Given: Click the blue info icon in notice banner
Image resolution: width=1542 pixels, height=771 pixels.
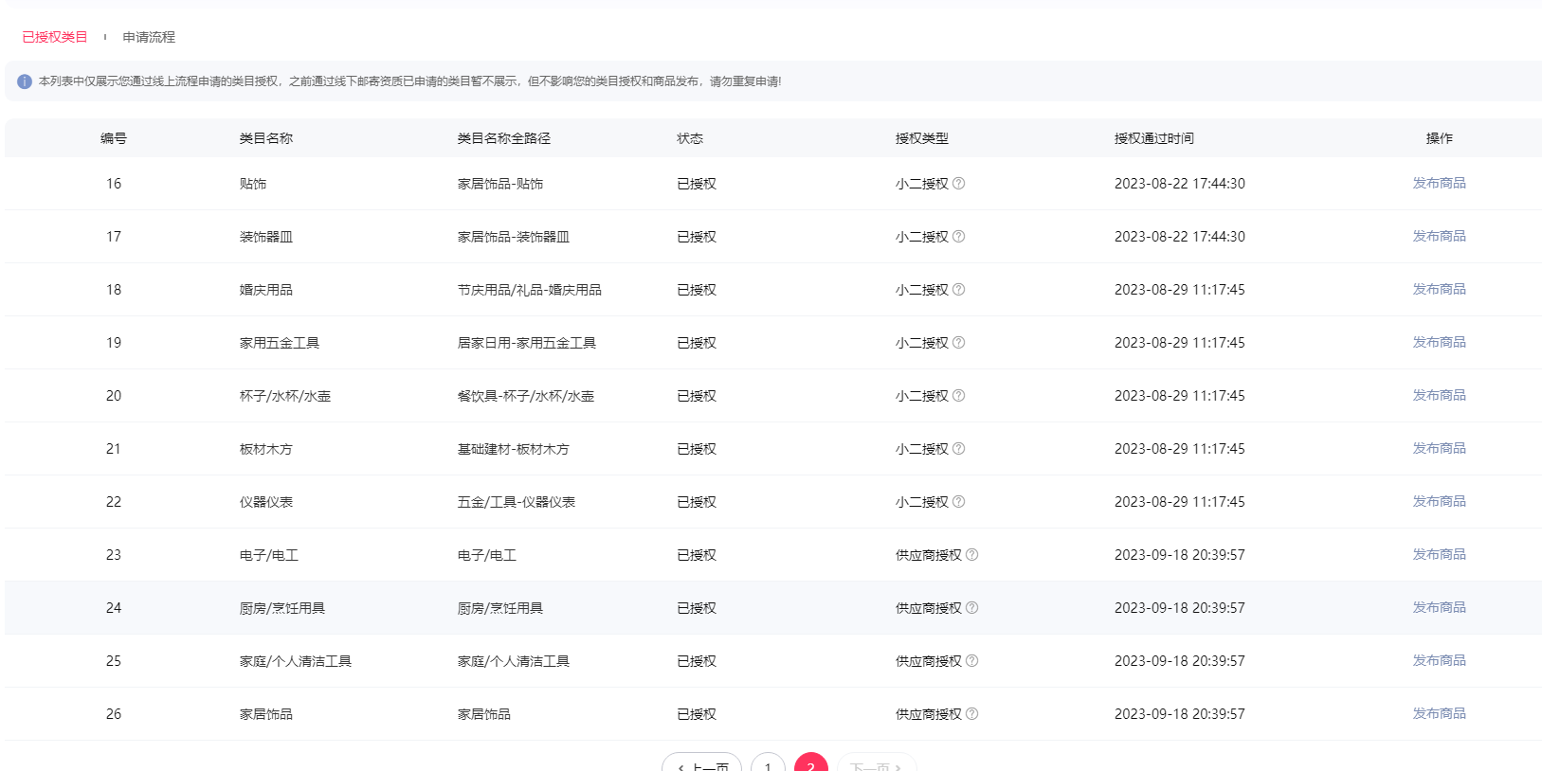Looking at the screenshot, I should [x=25, y=81].
